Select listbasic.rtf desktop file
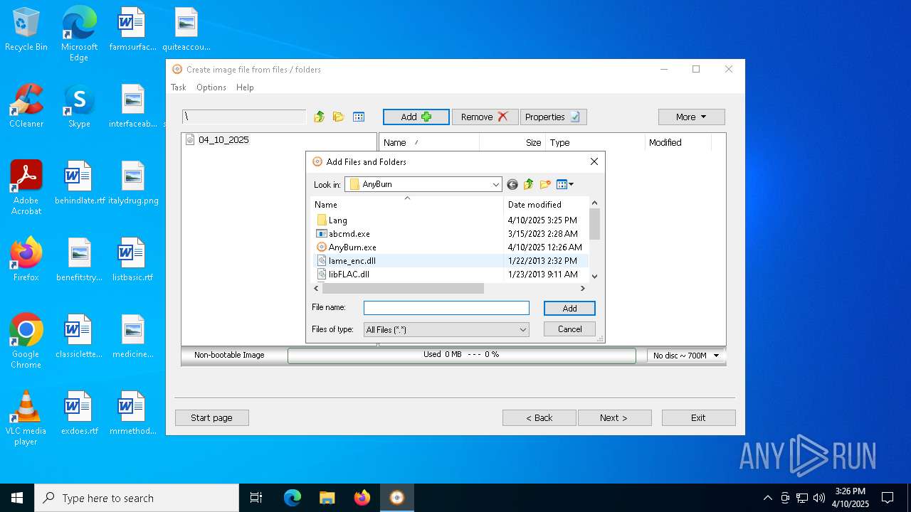The height and width of the screenshot is (512, 911). (x=133, y=260)
